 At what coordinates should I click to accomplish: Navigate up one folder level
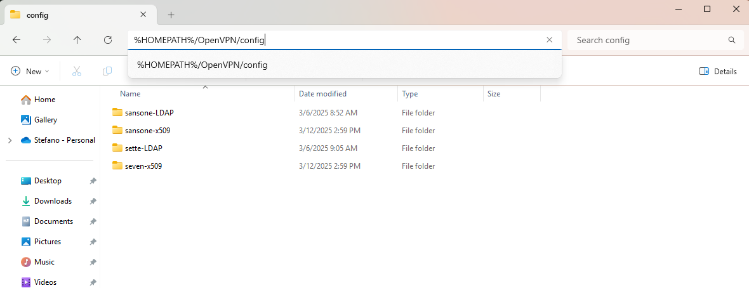(x=77, y=40)
